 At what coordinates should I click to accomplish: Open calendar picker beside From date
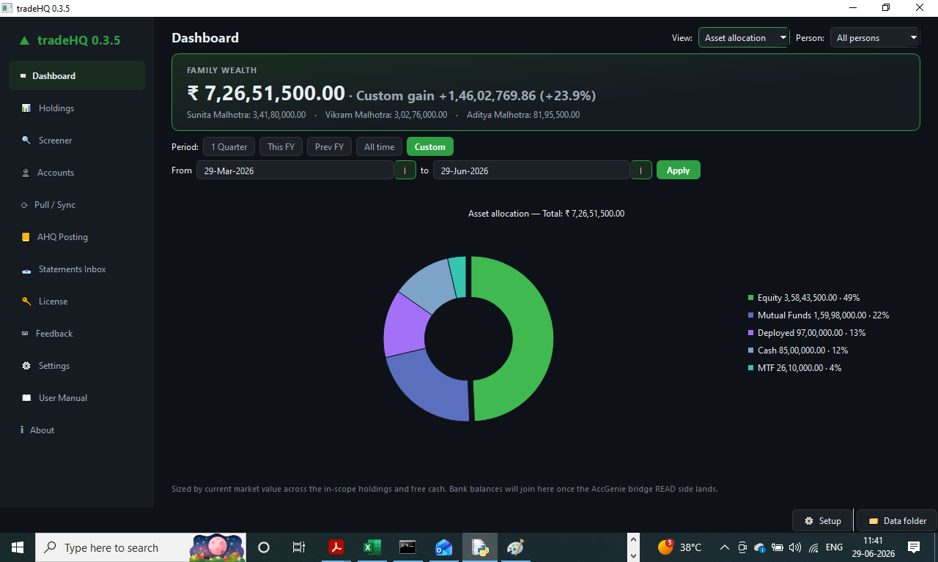[x=405, y=170]
